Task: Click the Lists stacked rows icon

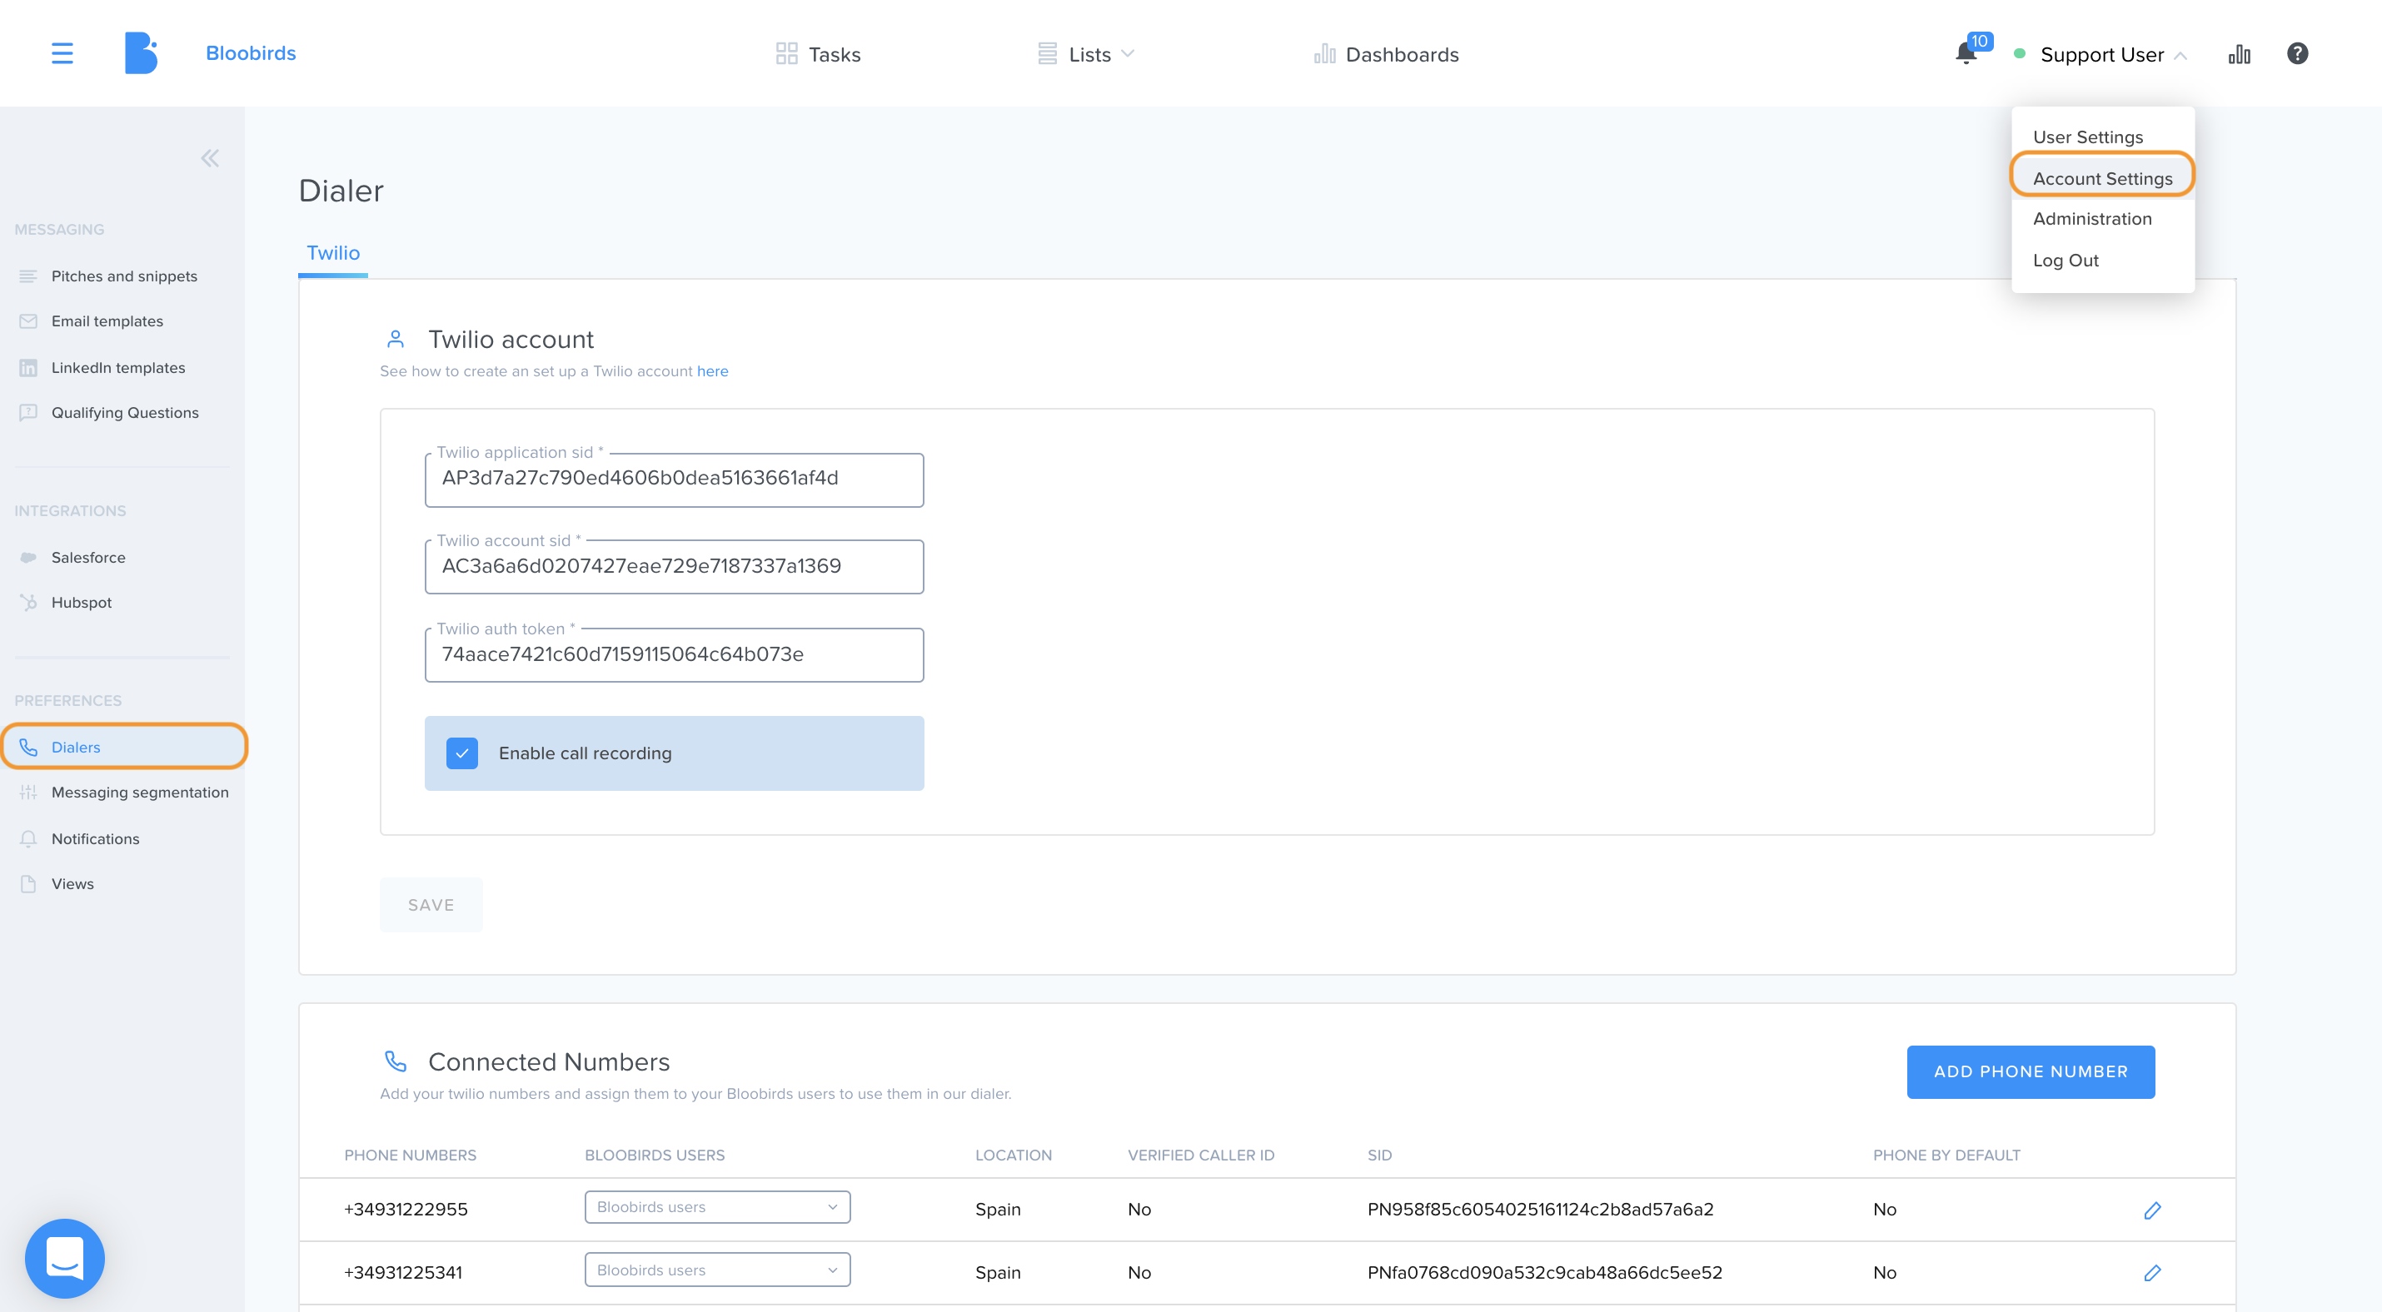Action: [x=1047, y=53]
